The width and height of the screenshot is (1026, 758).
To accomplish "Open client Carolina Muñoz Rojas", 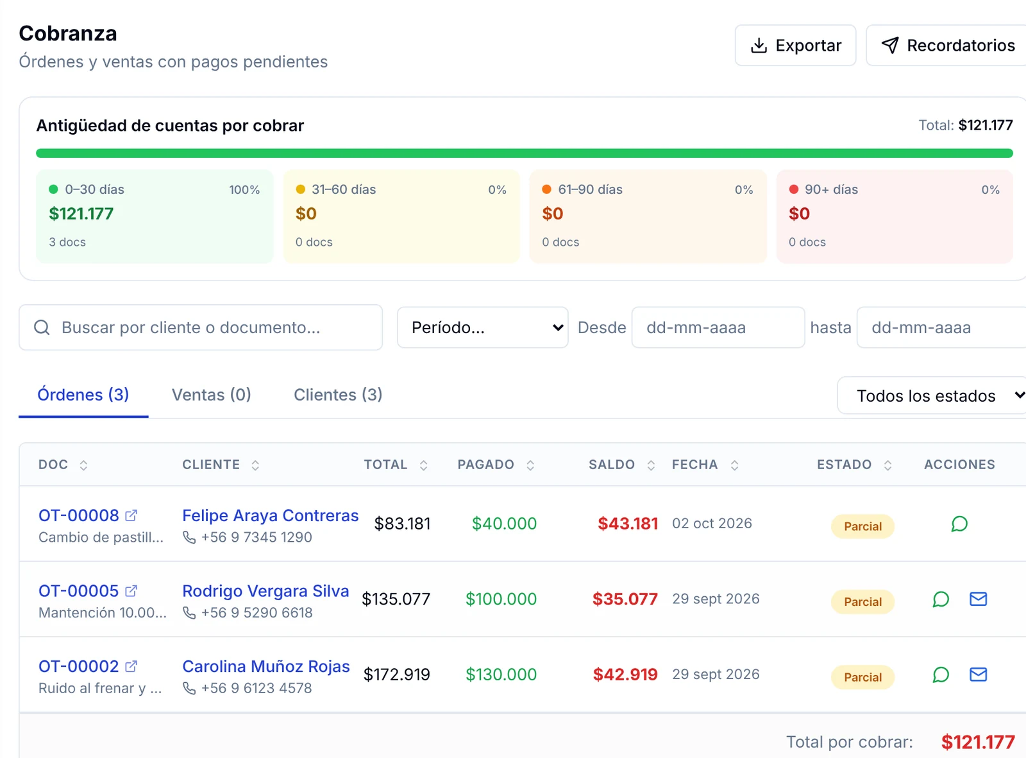I will click(x=266, y=666).
